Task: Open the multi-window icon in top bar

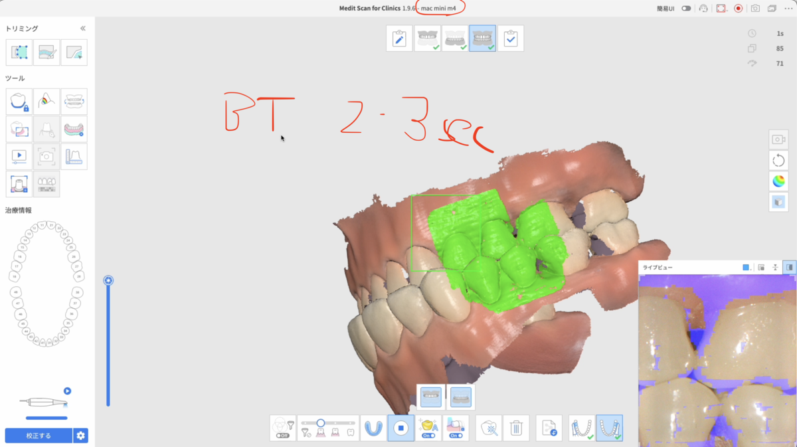Action: tap(772, 8)
